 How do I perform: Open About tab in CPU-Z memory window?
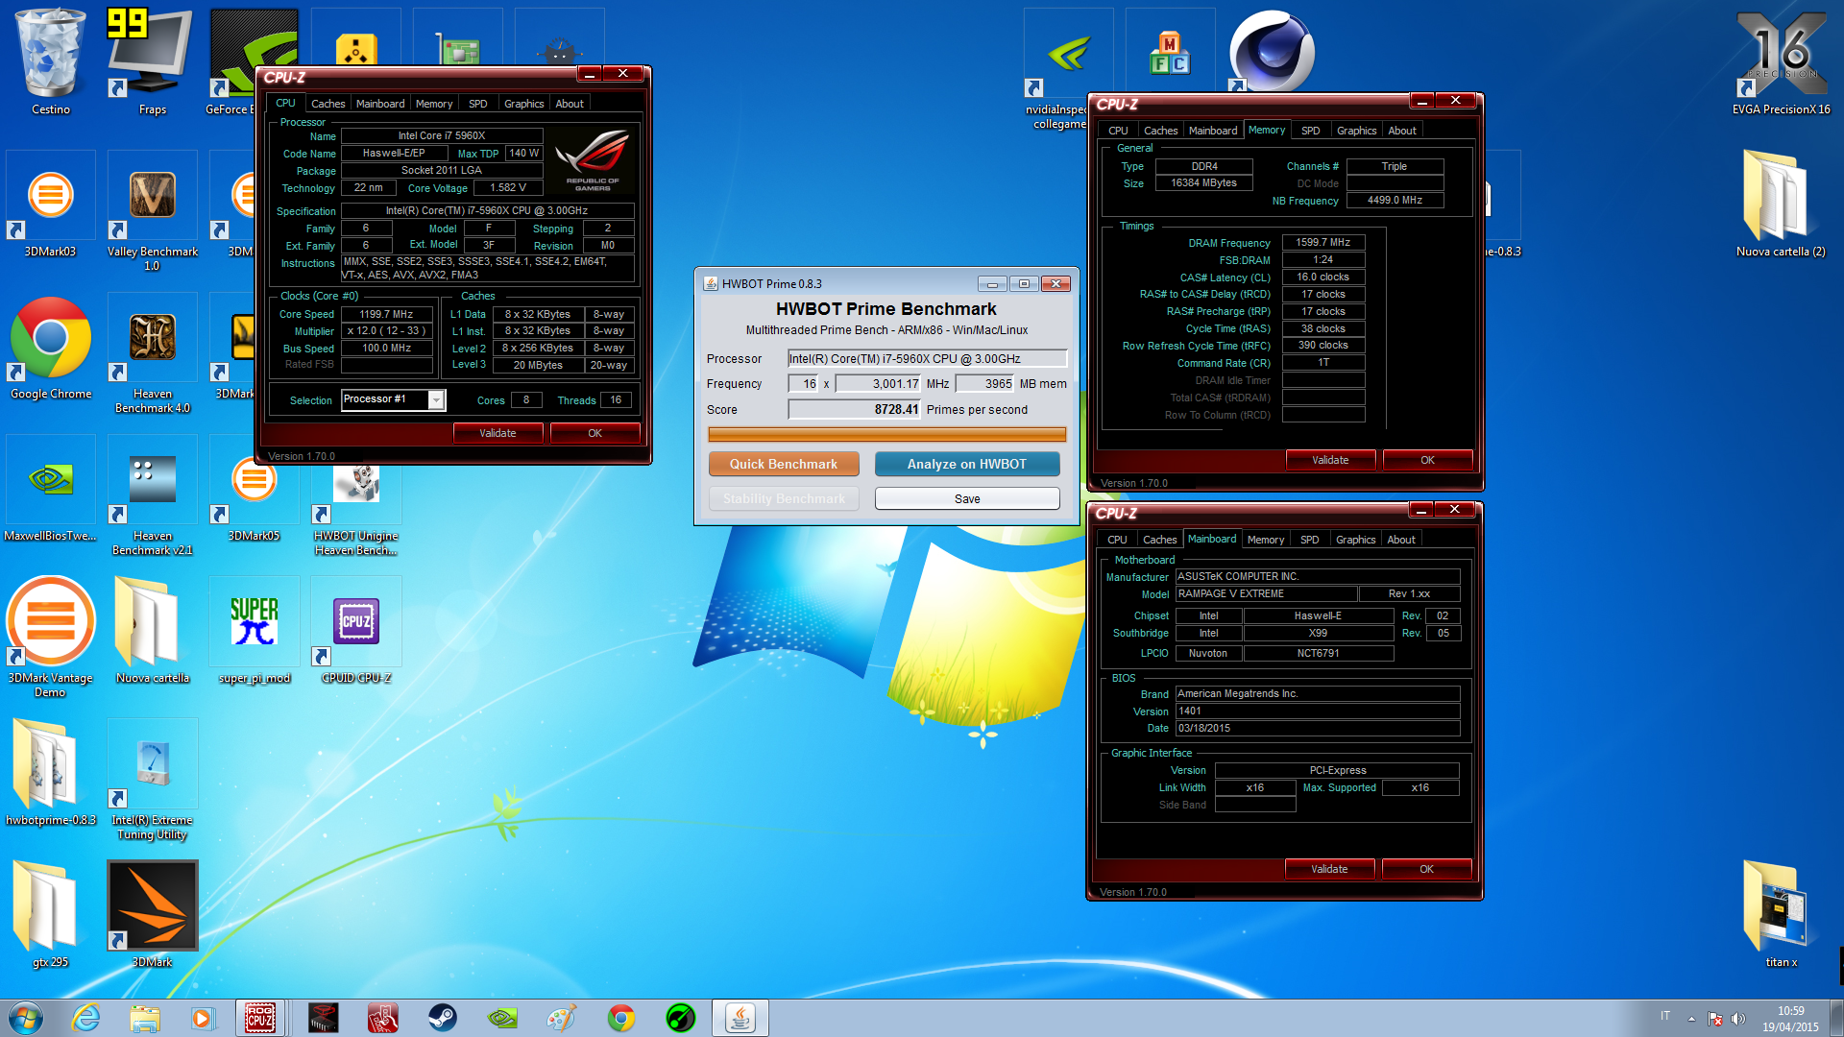(1401, 131)
